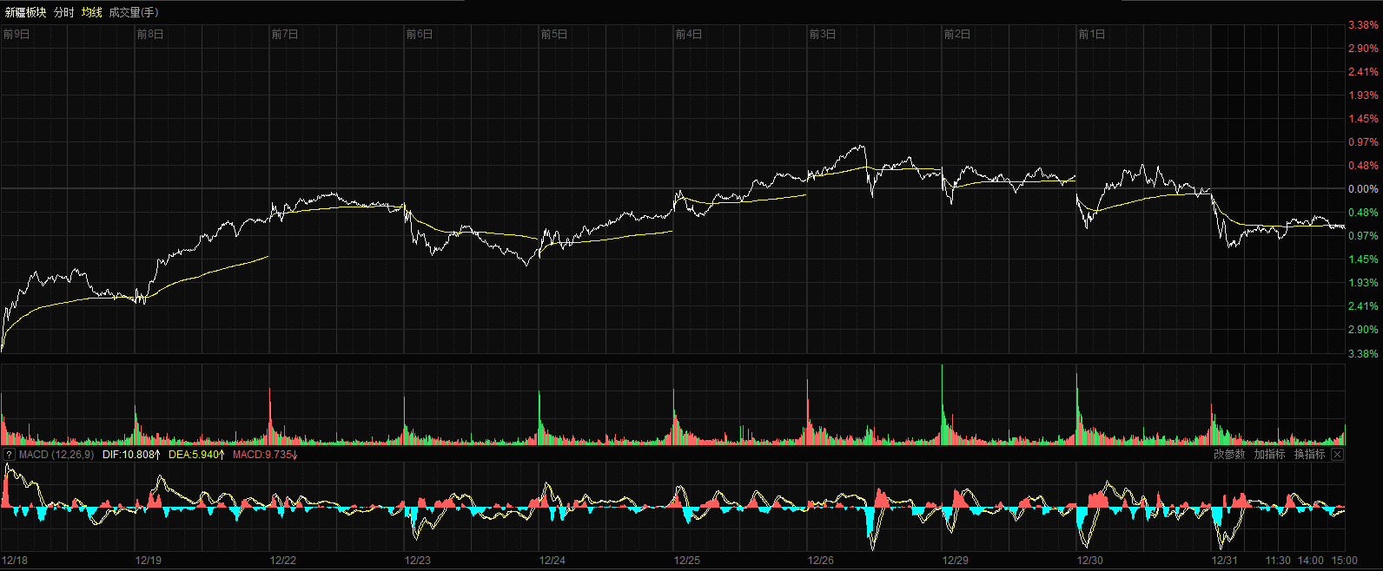Click the 12/26 date on time axis

coord(821,561)
